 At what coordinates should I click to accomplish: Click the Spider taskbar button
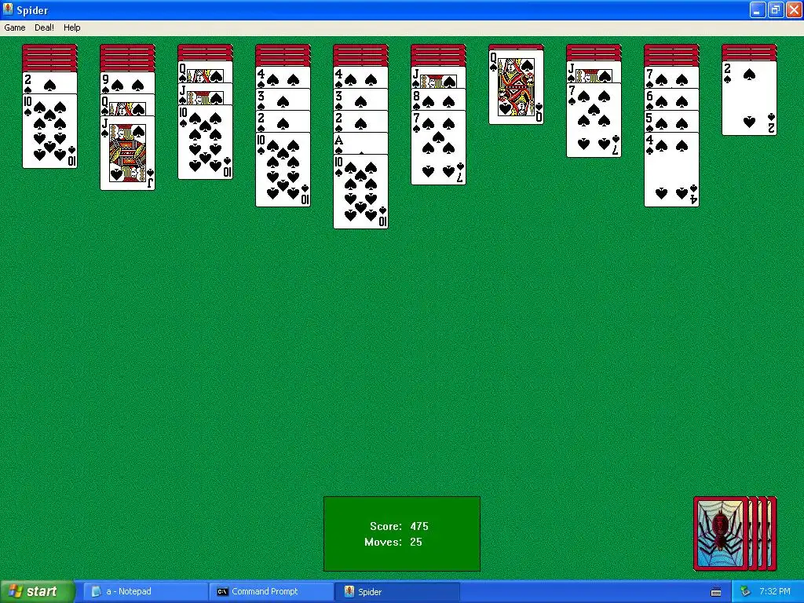397,592
